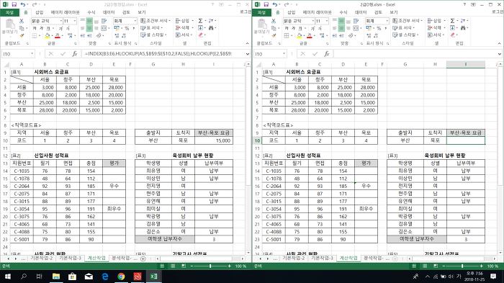Copy selection in left 정답 window
The image size is (504, 283).
tap(22, 28)
